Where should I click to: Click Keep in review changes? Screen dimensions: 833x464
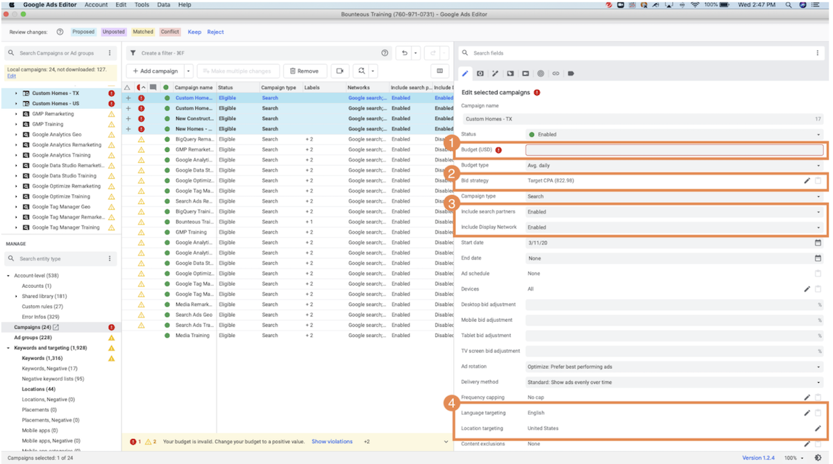194,32
